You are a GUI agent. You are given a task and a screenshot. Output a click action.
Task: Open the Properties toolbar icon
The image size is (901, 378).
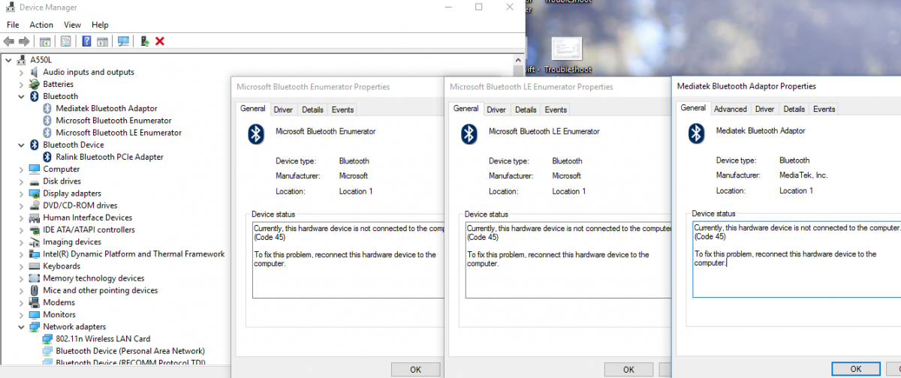(x=66, y=41)
